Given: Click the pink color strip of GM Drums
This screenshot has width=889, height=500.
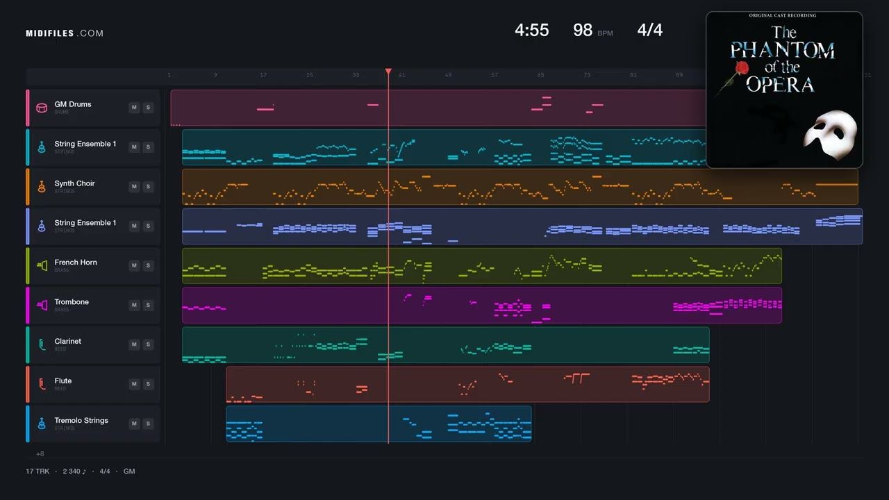Looking at the screenshot, I should [x=28, y=108].
